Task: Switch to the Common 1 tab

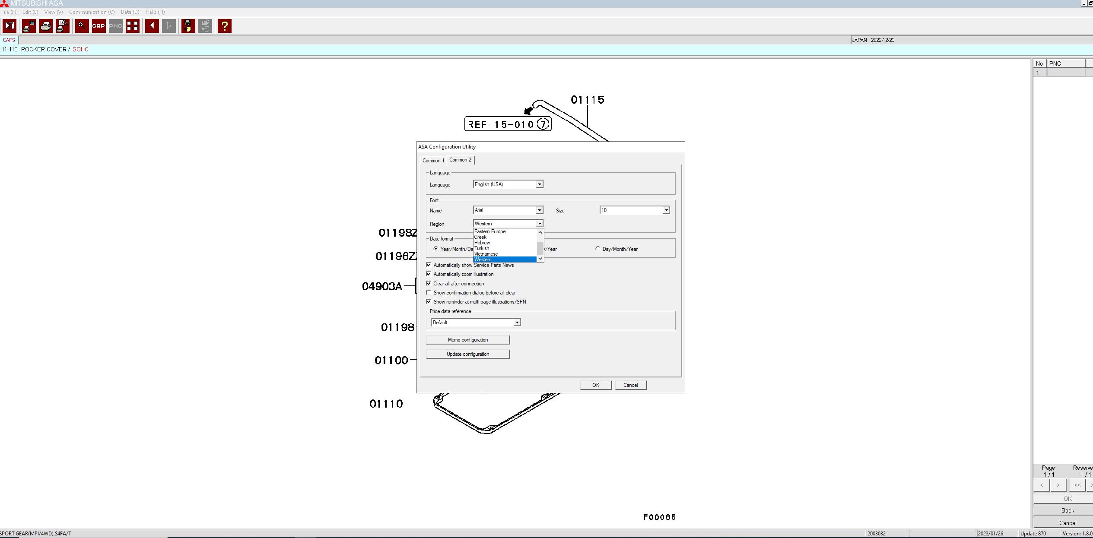Action: click(x=433, y=160)
